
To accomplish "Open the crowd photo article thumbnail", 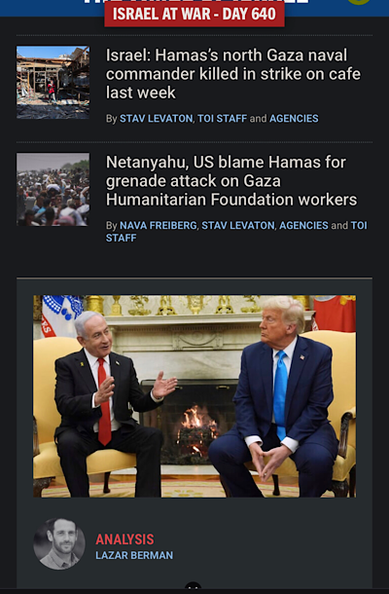I will click(x=53, y=190).
